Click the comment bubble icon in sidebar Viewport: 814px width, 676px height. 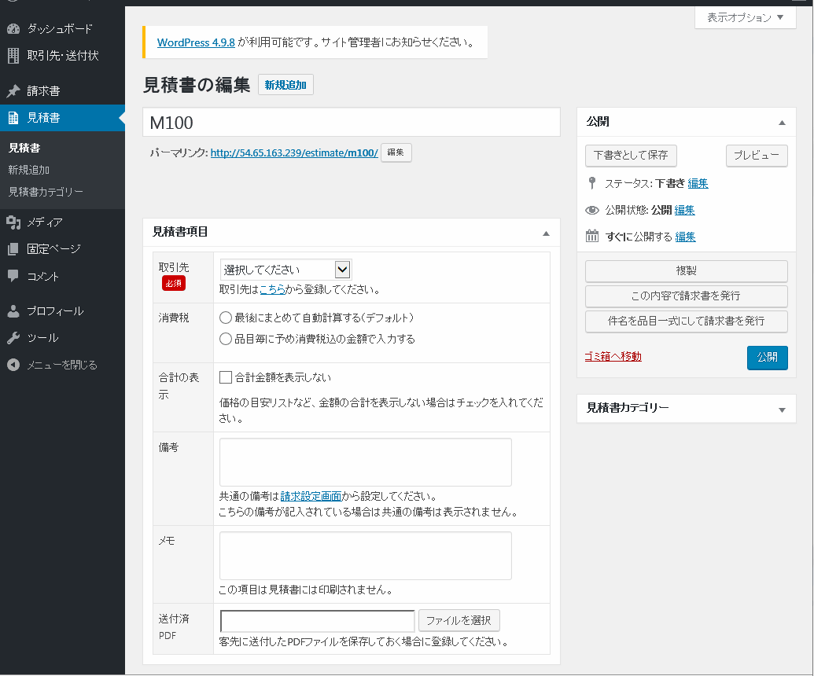coord(13,276)
